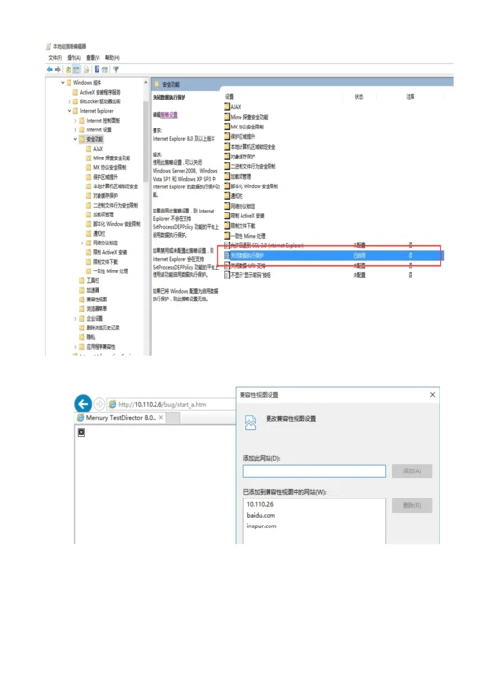Expand the Internet 设置 node
This screenshot has width=483, height=683.
pyautogui.click(x=75, y=129)
